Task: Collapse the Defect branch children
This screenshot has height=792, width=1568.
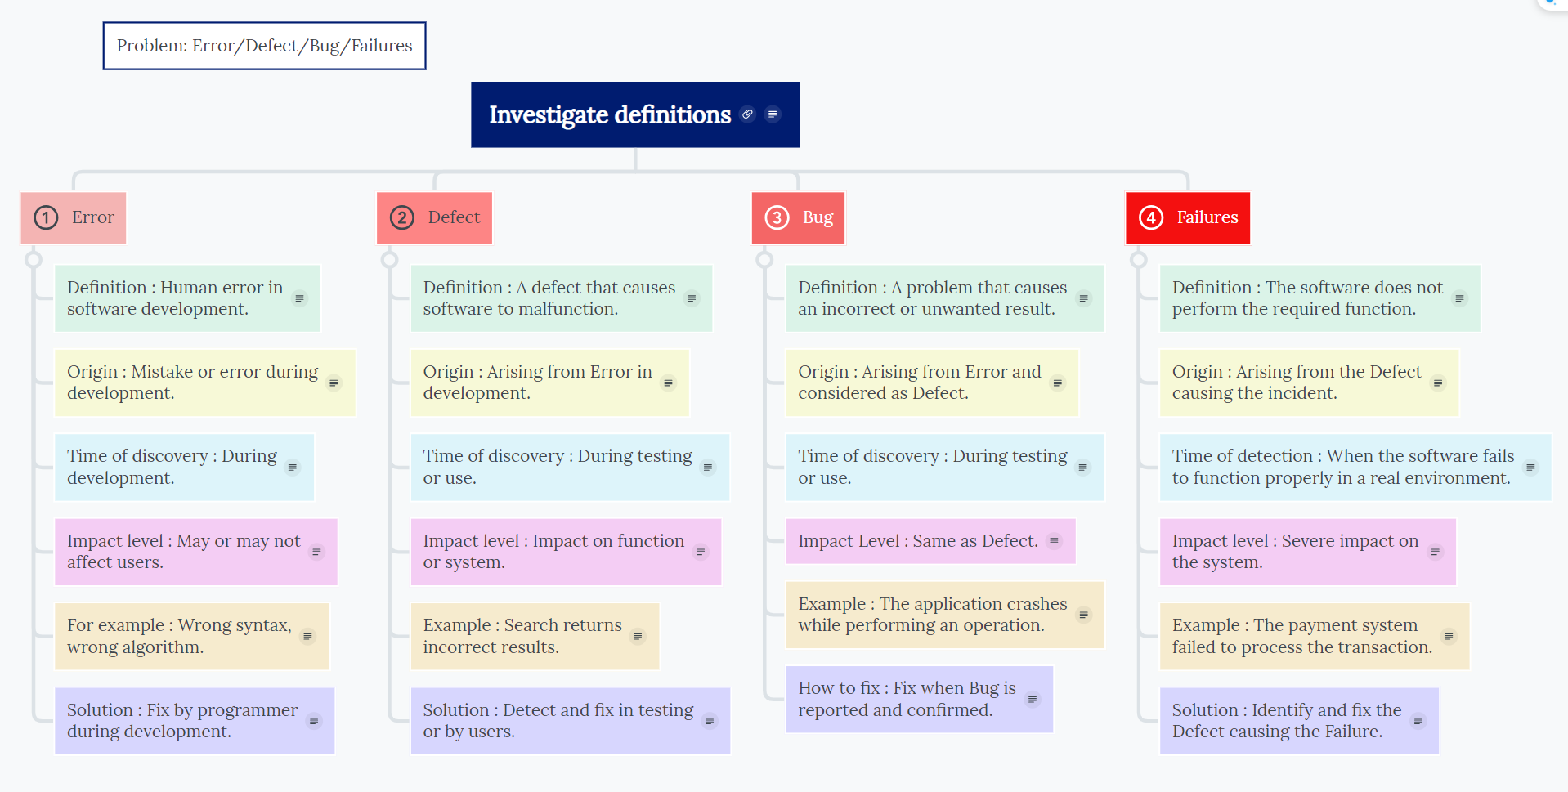Action: (390, 260)
